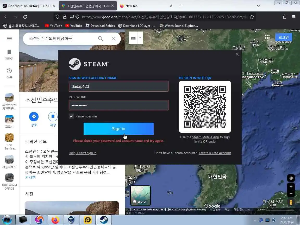Open a new browser tab with plus
The height and width of the screenshot is (225, 300).
(181, 6)
